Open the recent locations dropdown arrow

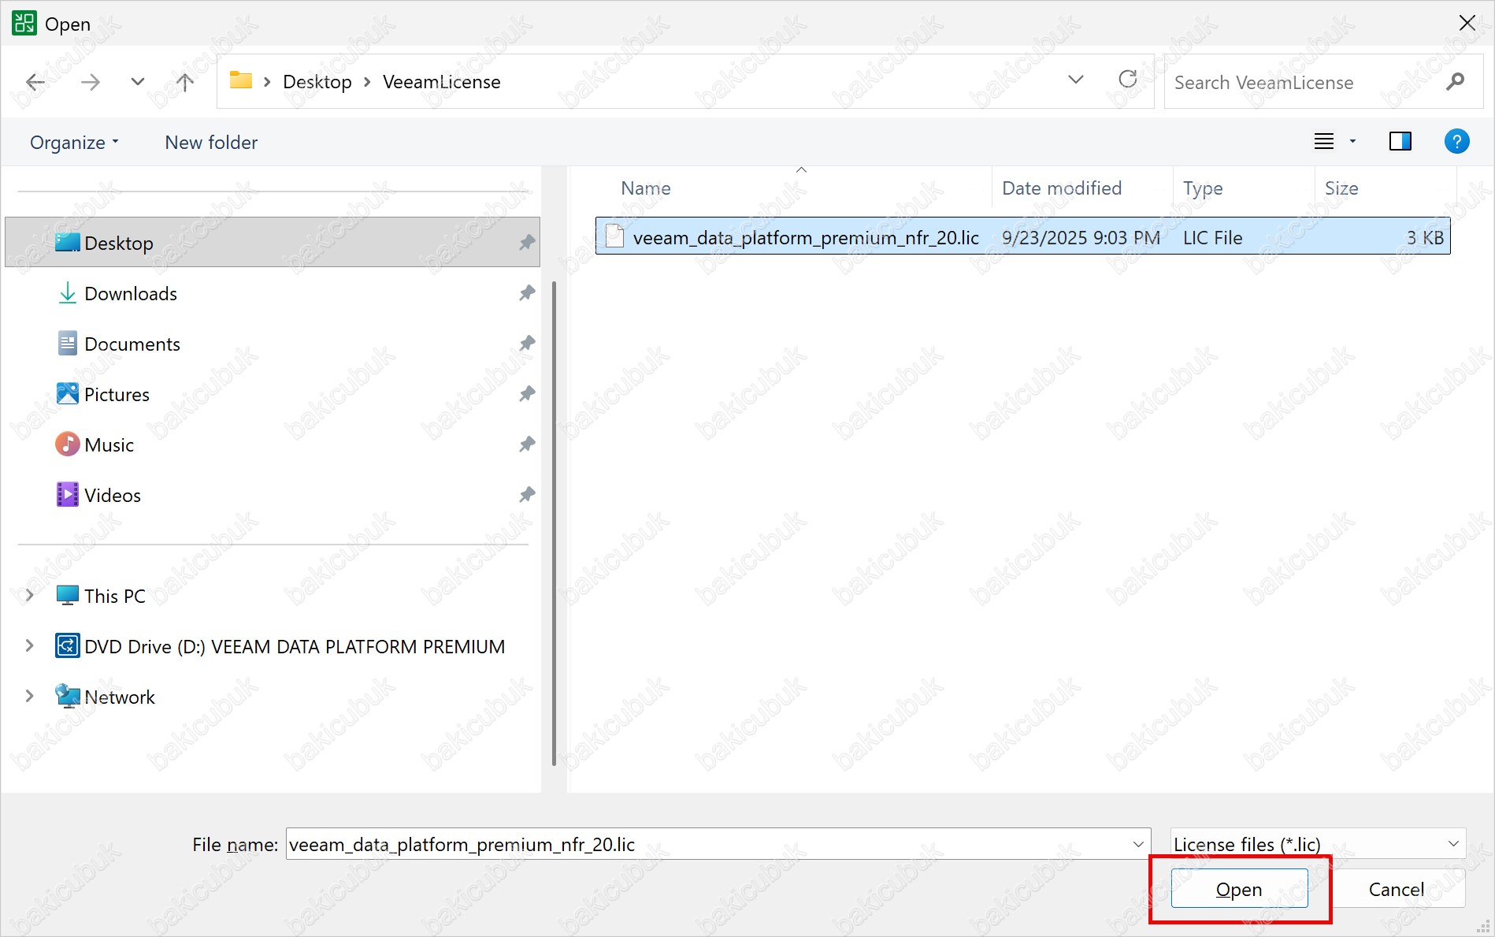[x=138, y=82]
